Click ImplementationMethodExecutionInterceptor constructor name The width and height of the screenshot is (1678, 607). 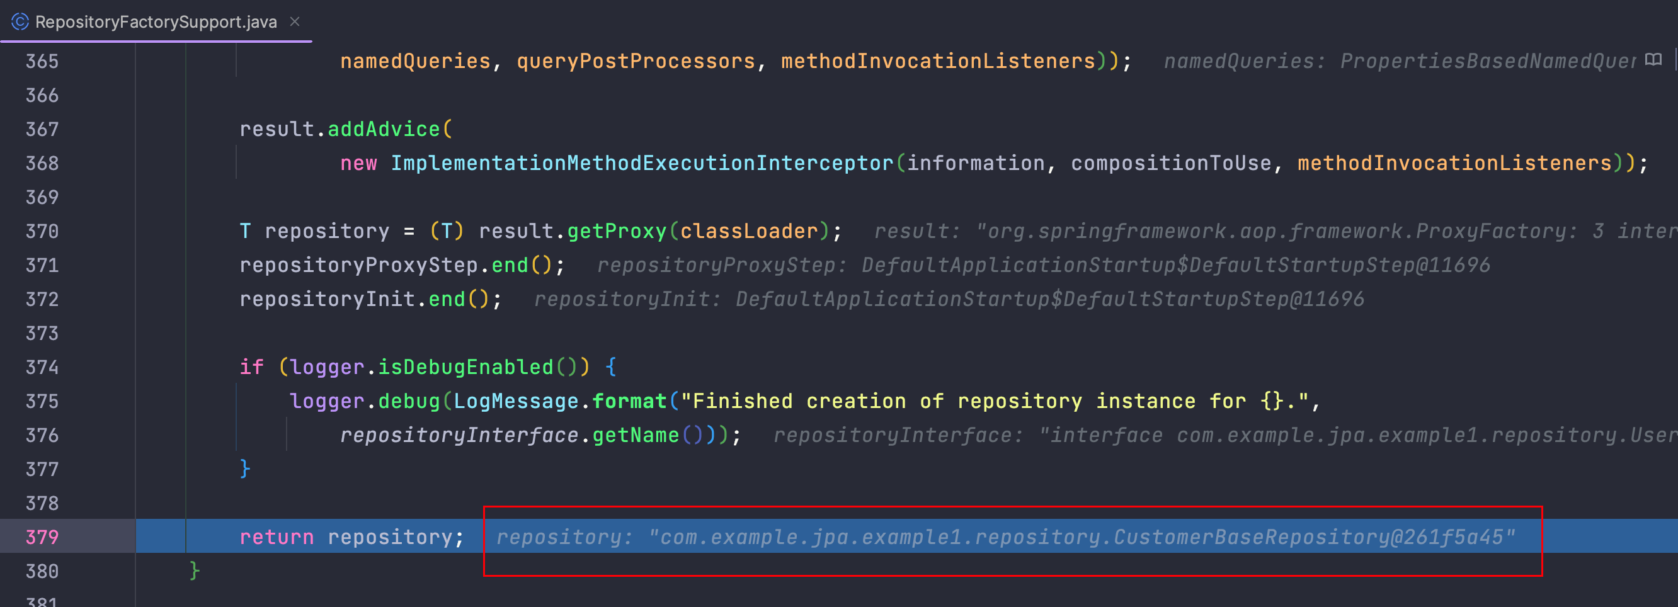pyautogui.click(x=642, y=163)
